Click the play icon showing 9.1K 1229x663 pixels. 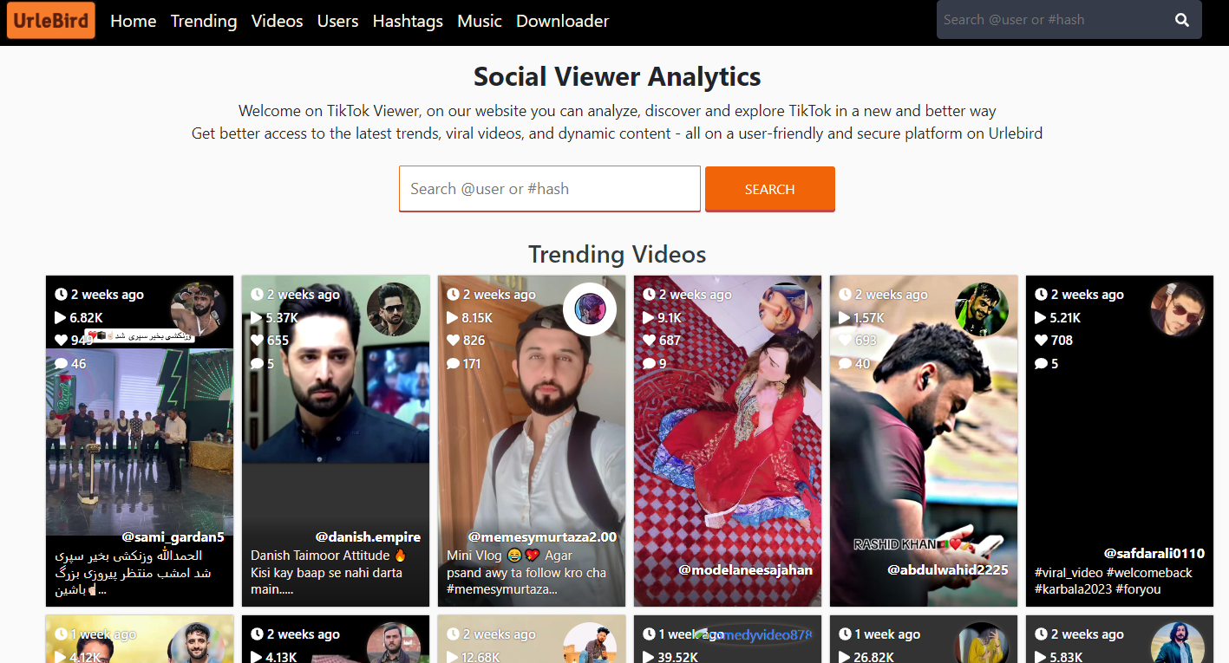click(649, 318)
